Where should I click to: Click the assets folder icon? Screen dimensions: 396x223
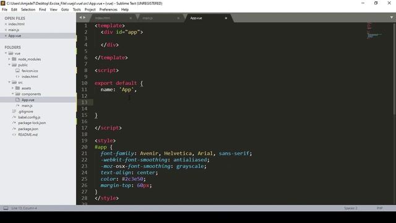[17, 88]
